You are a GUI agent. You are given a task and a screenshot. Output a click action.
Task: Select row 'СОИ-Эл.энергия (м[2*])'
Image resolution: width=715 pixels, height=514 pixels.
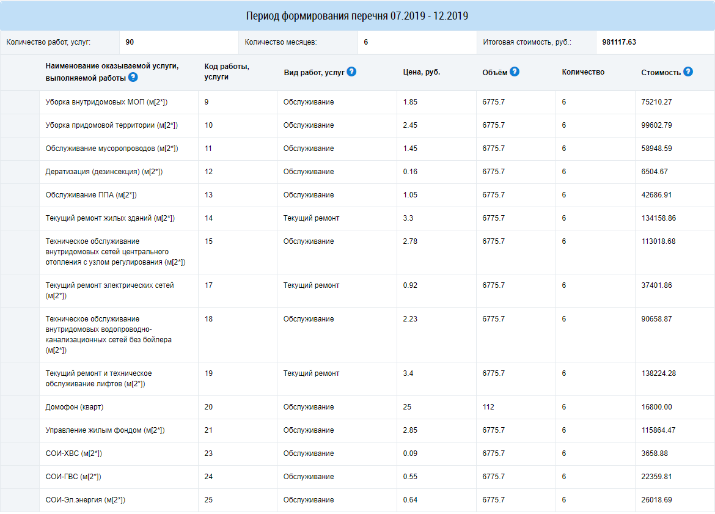[x=358, y=501]
